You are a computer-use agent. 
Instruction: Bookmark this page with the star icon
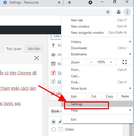click(108, 12)
